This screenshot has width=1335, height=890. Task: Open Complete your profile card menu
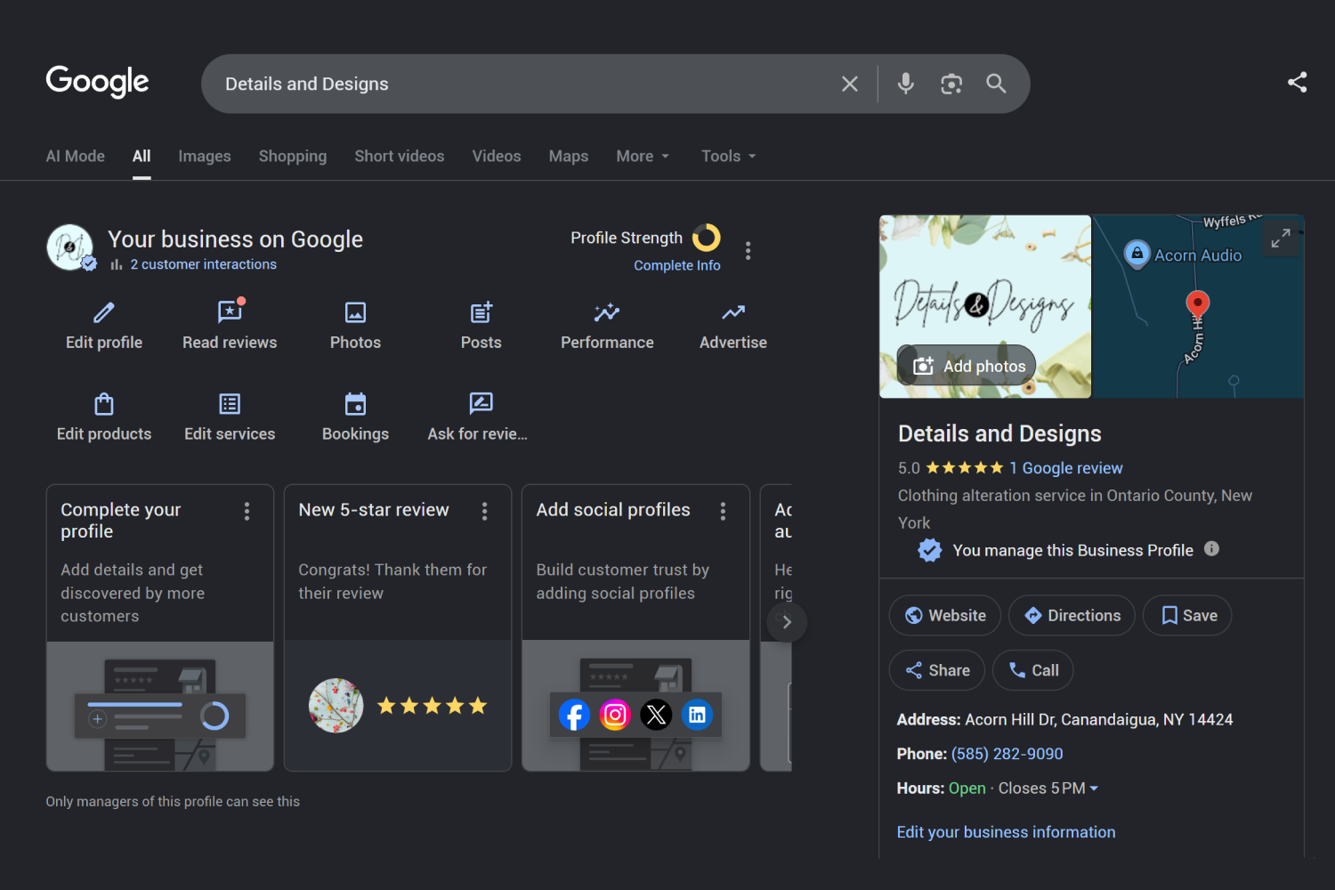(247, 511)
